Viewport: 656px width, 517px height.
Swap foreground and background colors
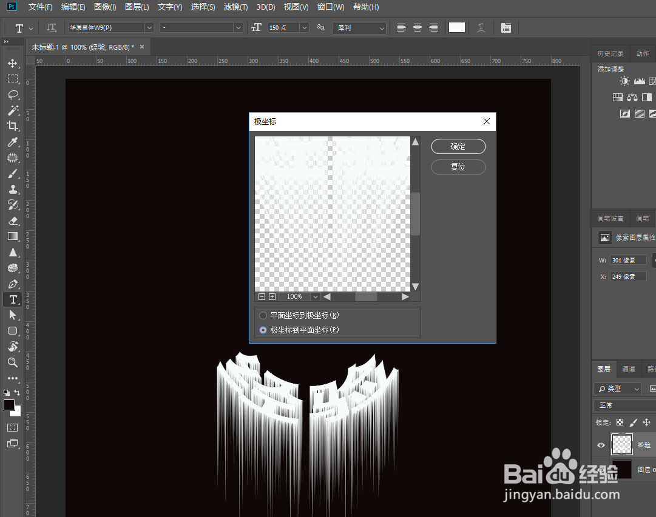[17, 393]
